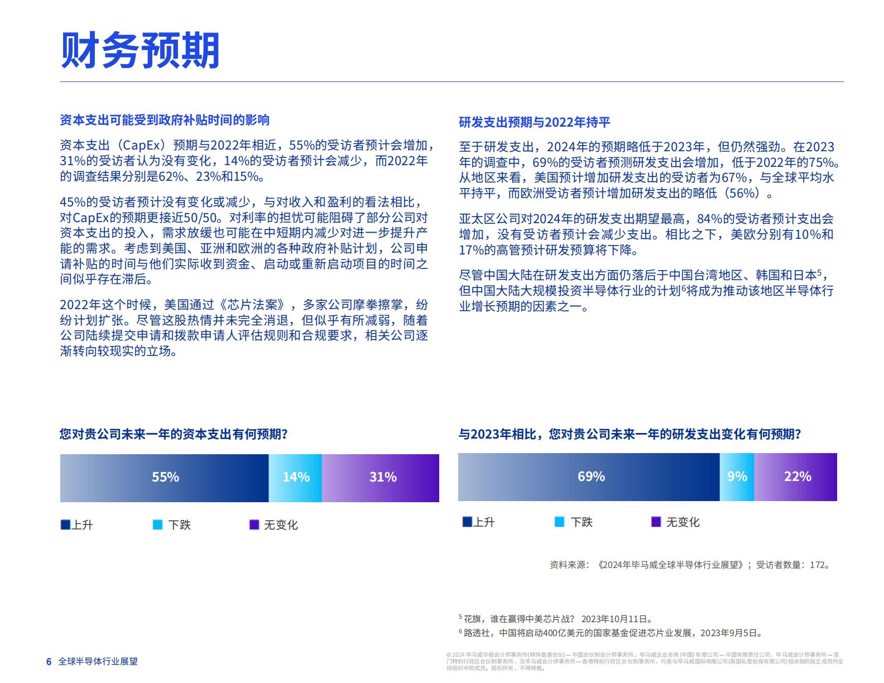The image size is (884, 683).
Task: Click the light blue "下跌" swatch under the R&D chart
Action: pos(559,522)
